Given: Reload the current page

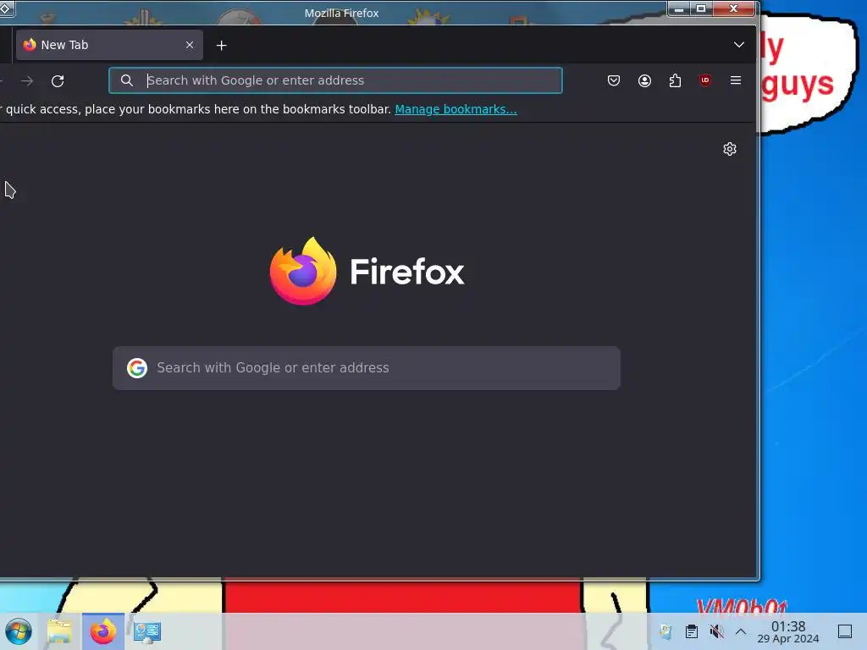Looking at the screenshot, I should pyautogui.click(x=58, y=80).
